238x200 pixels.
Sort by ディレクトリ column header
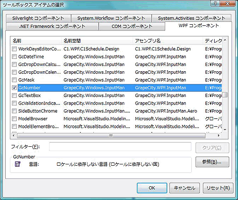click(x=213, y=41)
